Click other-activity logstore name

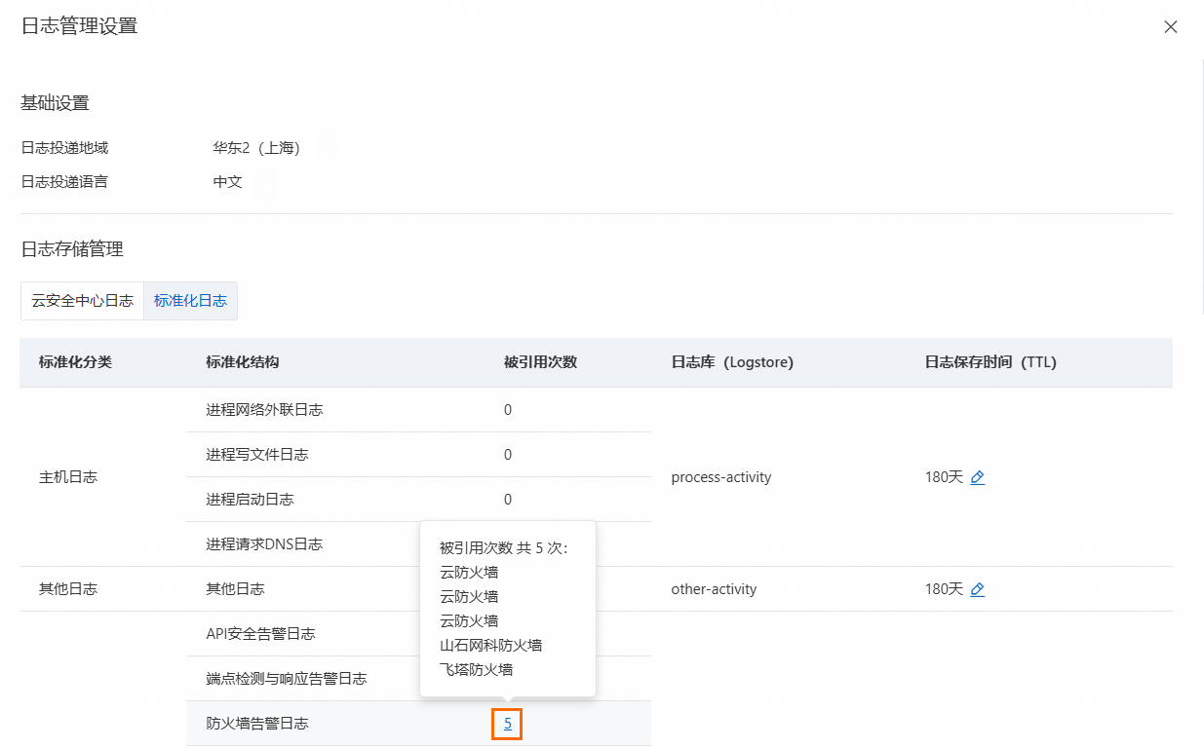pyautogui.click(x=714, y=589)
